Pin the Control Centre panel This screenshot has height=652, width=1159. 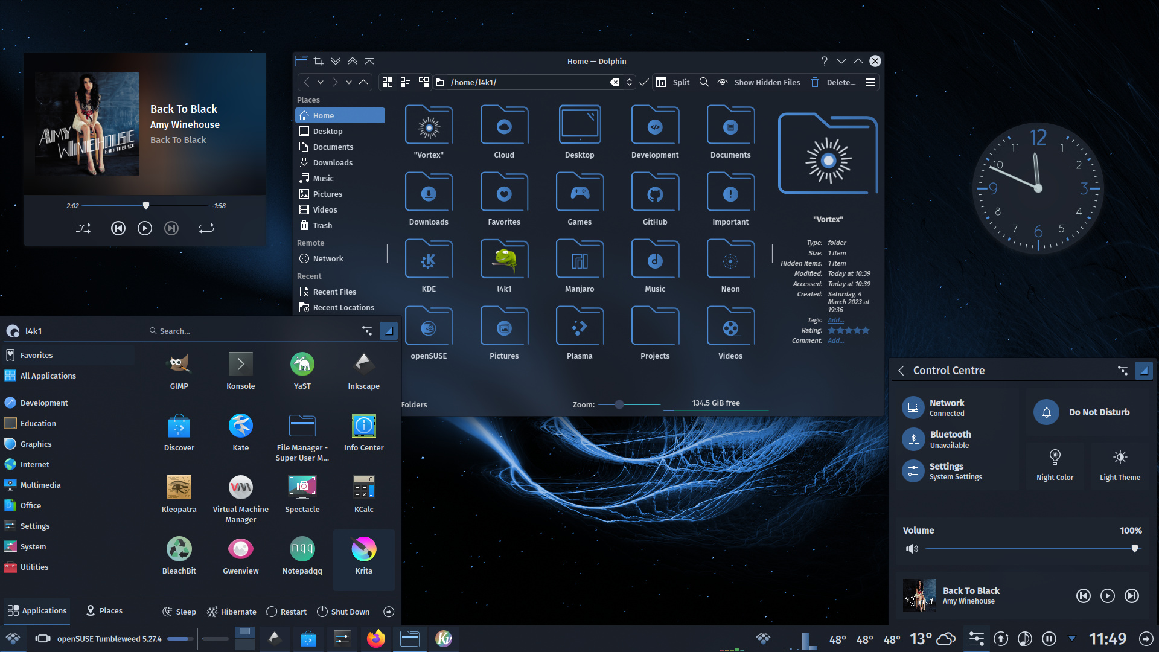click(x=1143, y=371)
